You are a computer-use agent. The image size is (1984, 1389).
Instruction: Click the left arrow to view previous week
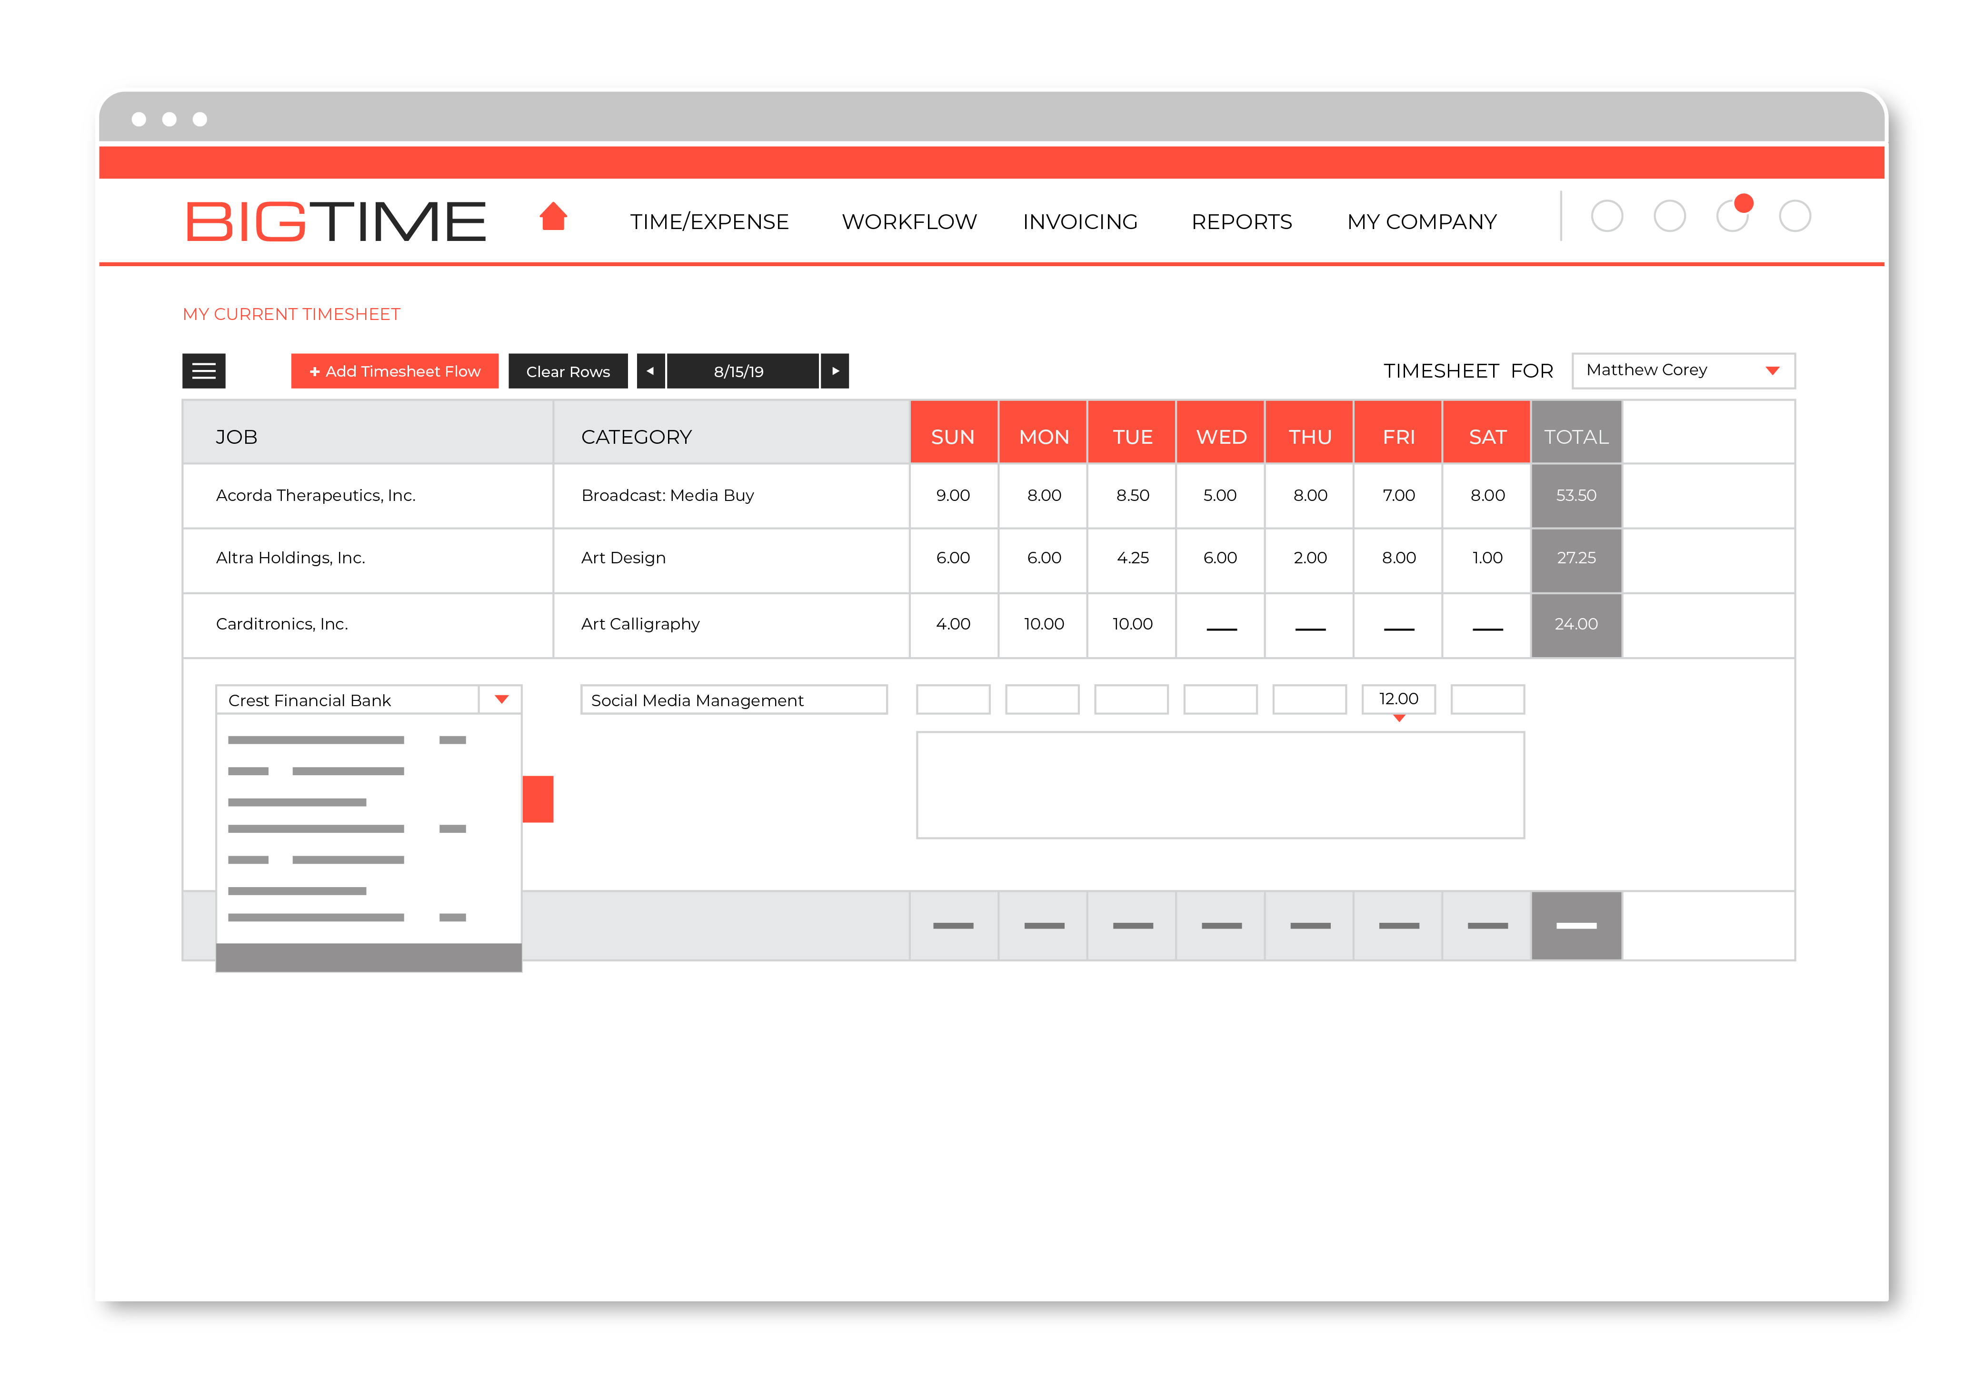coord(651,371)
